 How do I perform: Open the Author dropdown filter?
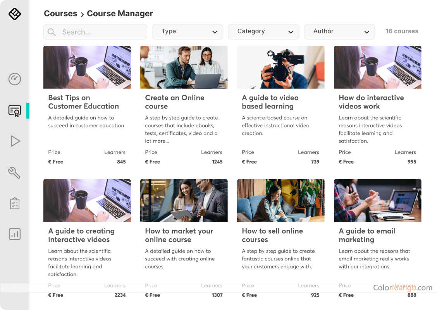339,32
